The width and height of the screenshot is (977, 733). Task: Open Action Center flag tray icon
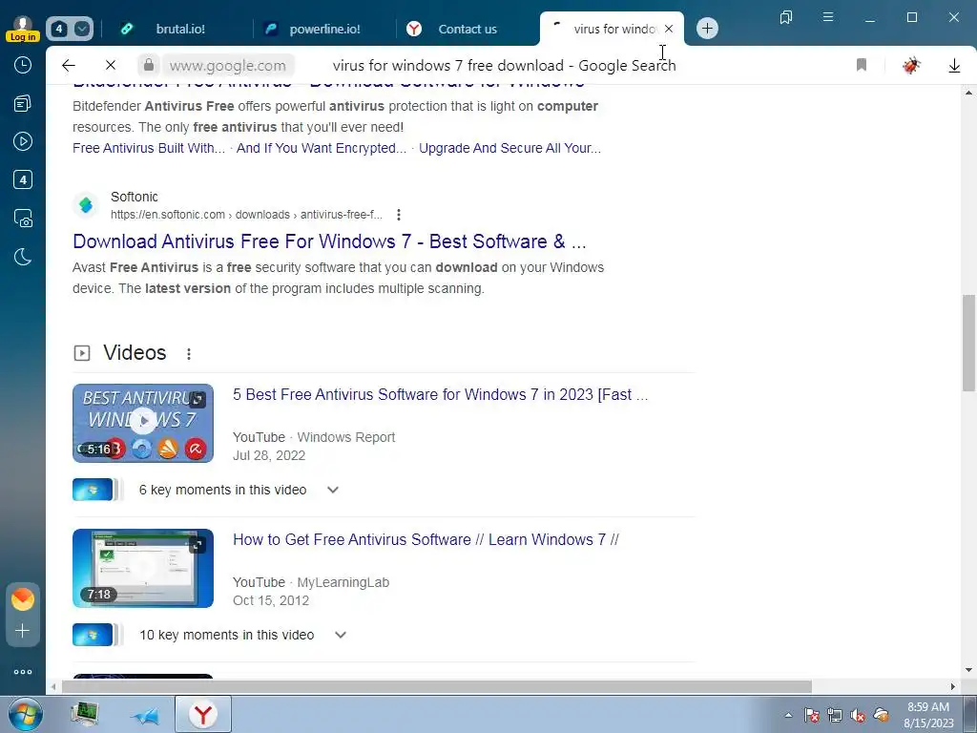tap(811, 715)
